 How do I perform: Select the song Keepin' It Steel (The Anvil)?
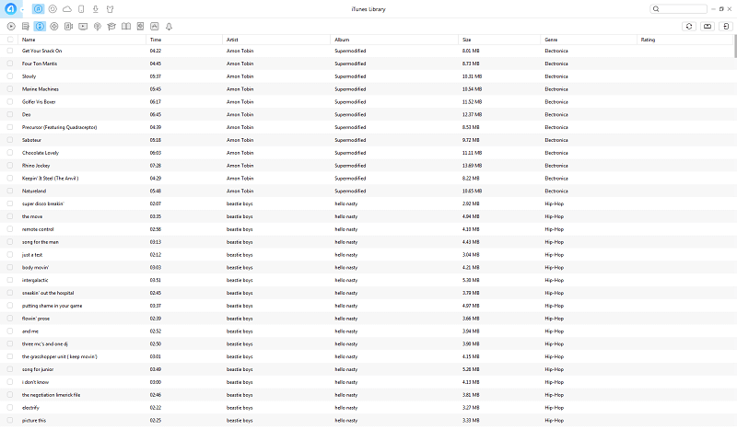pos(51,178)
